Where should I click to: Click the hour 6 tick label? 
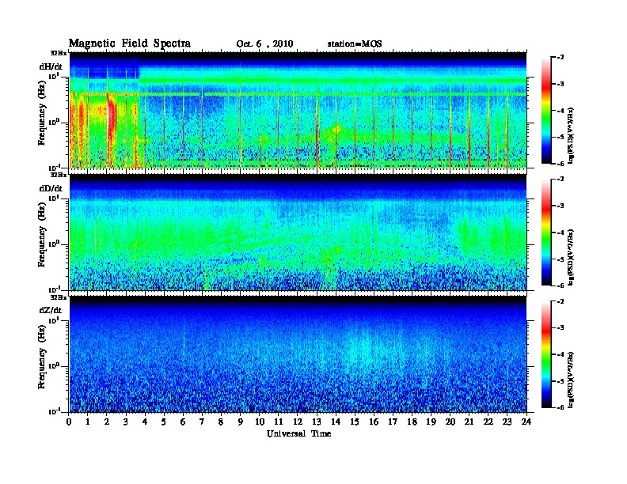coord(183,422)
